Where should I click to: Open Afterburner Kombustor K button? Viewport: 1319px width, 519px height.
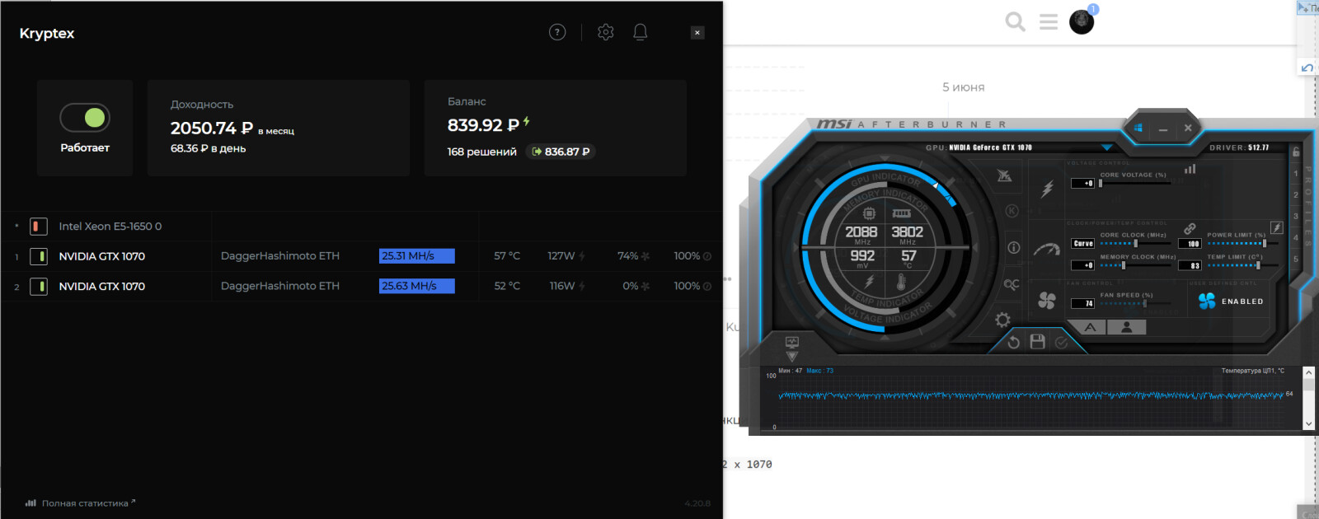click(x=1012, y=211)
